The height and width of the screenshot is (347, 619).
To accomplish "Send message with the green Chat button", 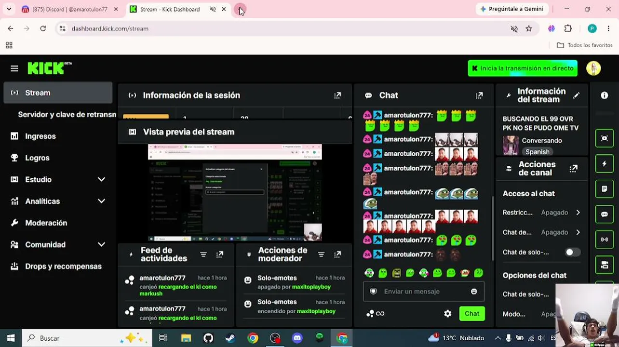I will [x=472, y=314].
